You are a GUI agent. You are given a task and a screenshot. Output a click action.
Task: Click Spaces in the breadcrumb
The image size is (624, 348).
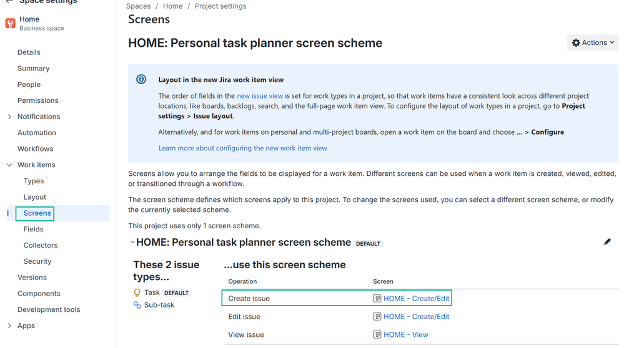[139, 6]
